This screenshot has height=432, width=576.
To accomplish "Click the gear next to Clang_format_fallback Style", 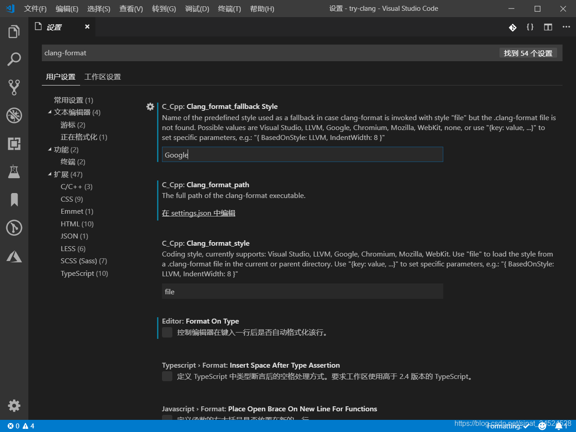I will pos(150,107).
